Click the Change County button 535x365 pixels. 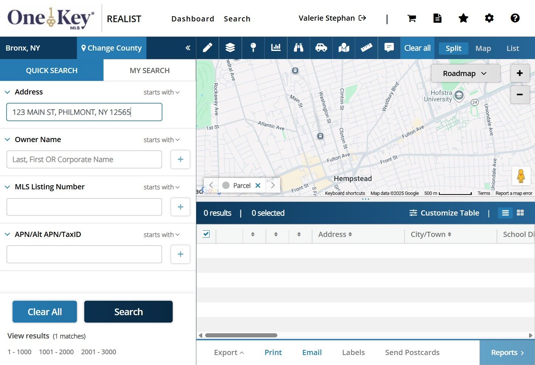click(x=112, y=48)
